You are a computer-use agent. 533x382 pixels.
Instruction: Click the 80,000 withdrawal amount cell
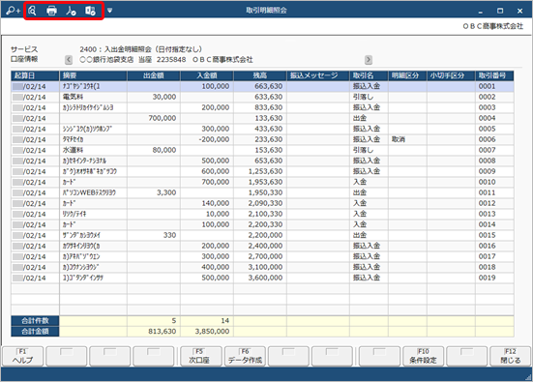pos(154,150)
